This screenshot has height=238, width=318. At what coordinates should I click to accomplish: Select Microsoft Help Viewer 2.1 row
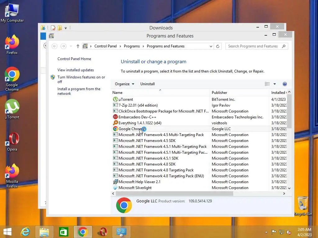(x=200, y=182)
